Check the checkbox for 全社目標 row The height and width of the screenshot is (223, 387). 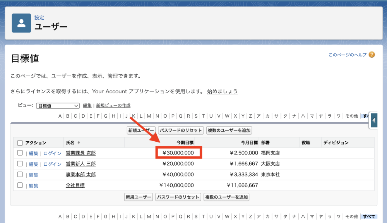(21, 185)
